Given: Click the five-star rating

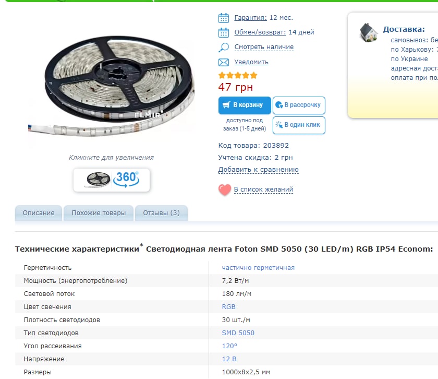Looking at the screenshot, I should (x=238, y=75).
